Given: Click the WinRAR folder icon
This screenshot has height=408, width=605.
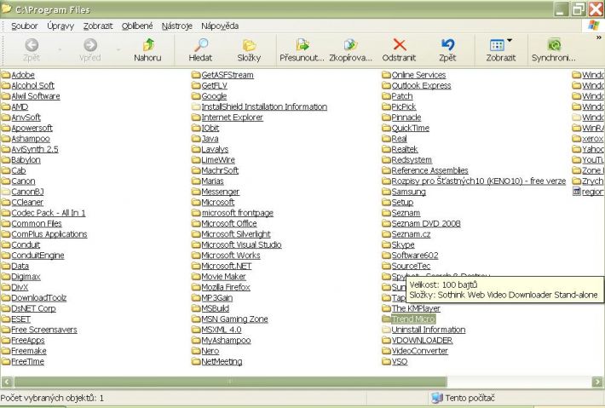Looking at the screenshot, I should tap(576, 128).
